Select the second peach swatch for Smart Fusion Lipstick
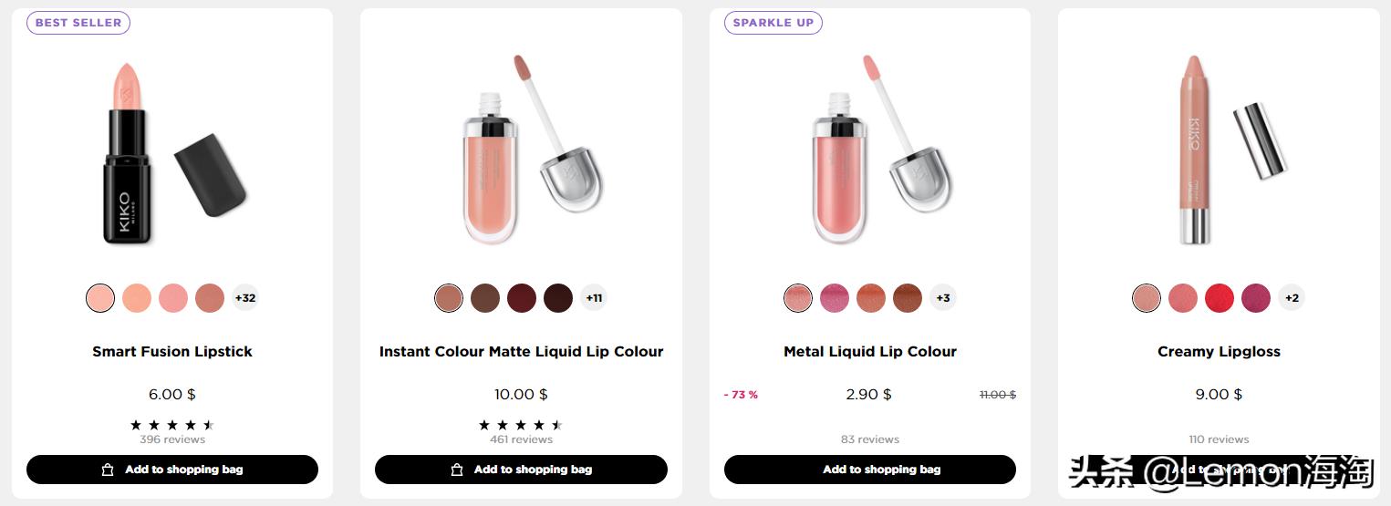Image resolution: width=1391 pixels, height=506 pixels. tap(137, 298)
